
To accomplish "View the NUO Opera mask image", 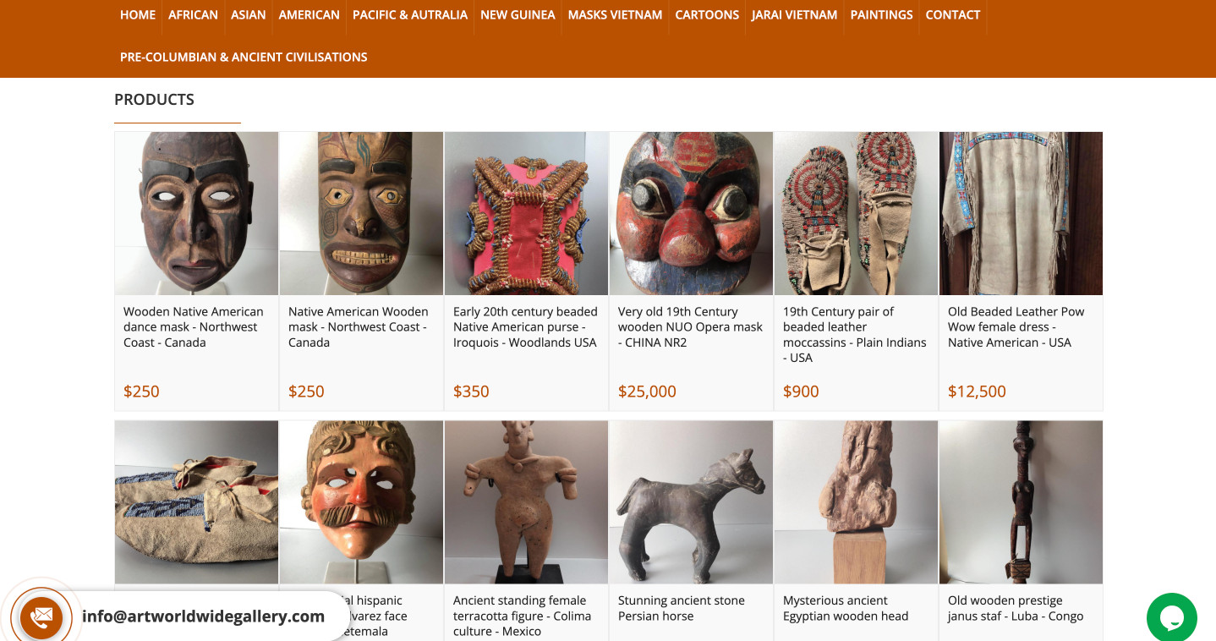I will pyautogui.click(x=691, y=213).
